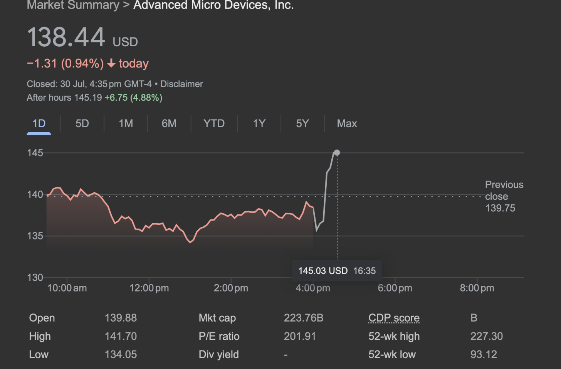Click the Closed: 30 Jul timestamp text
This screenshot has height=369, width=561.
click(89, 84)
